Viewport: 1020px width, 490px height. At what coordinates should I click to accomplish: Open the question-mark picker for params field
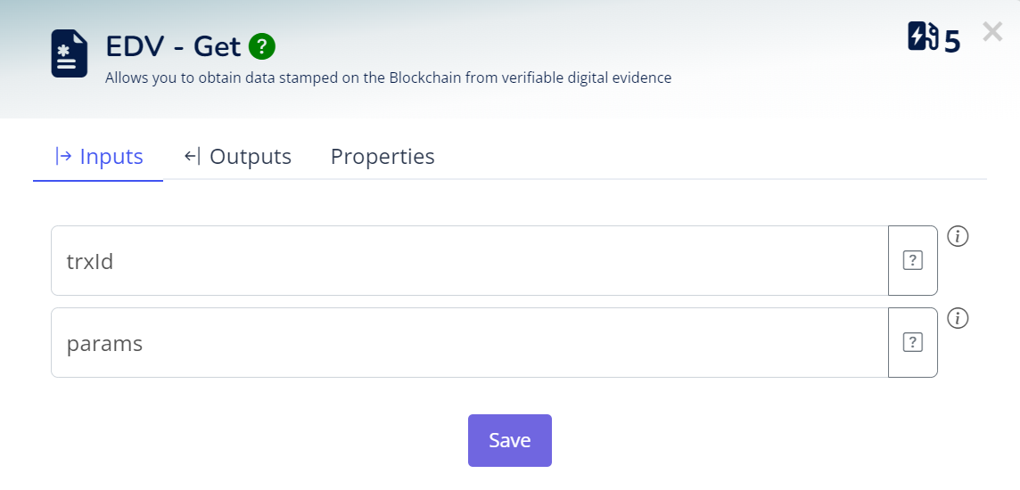click(x=912, y=342)
